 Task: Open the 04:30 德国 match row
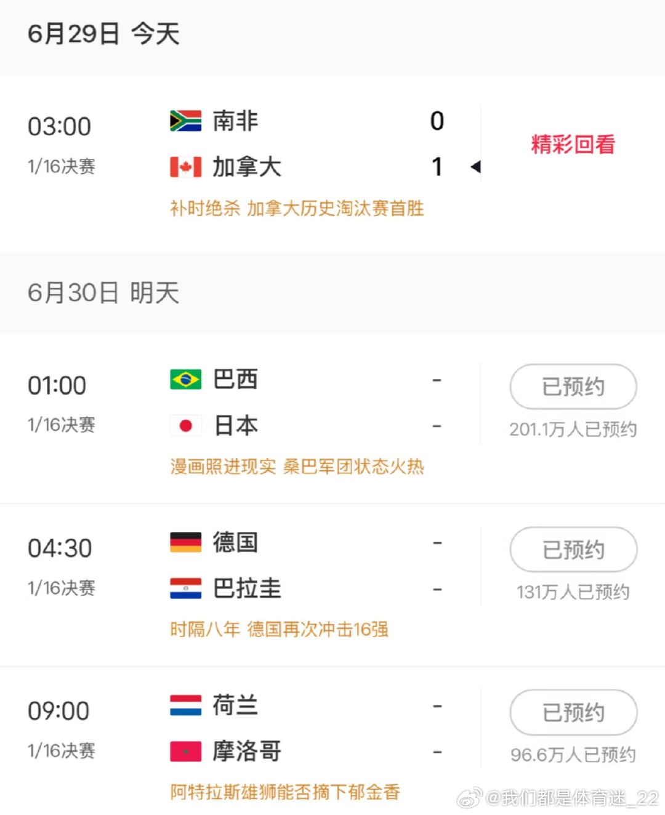pyautogui.click(x=332, y=585)
